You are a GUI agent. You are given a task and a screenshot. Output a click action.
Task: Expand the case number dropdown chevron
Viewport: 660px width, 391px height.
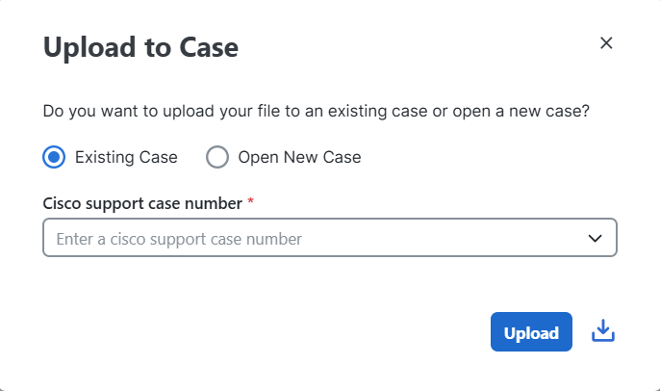[x=596, y=238]
